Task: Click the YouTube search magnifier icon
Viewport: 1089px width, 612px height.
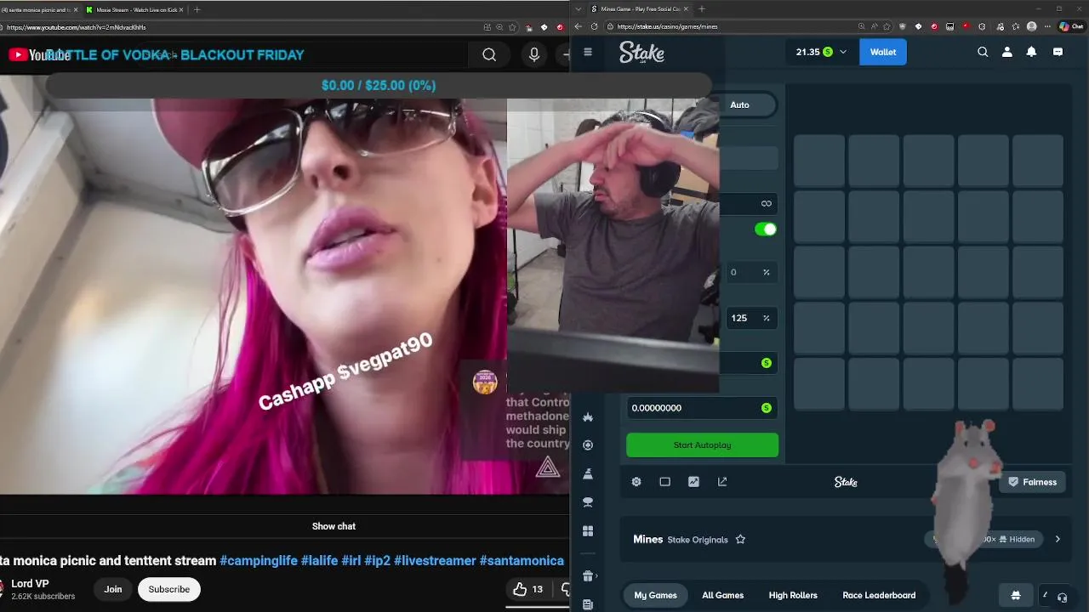Action: (x=489, y=55)
